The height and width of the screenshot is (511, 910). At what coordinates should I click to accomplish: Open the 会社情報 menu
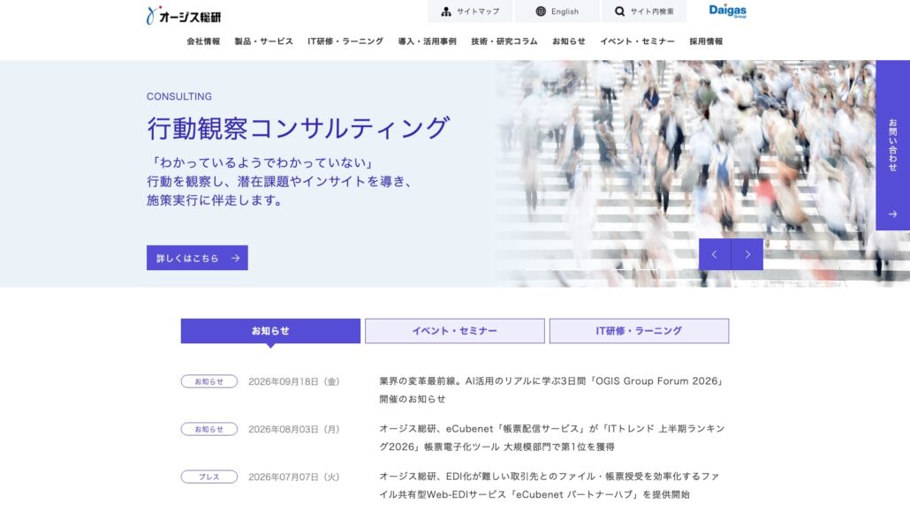pyautogui.click(x=203, y=41)
